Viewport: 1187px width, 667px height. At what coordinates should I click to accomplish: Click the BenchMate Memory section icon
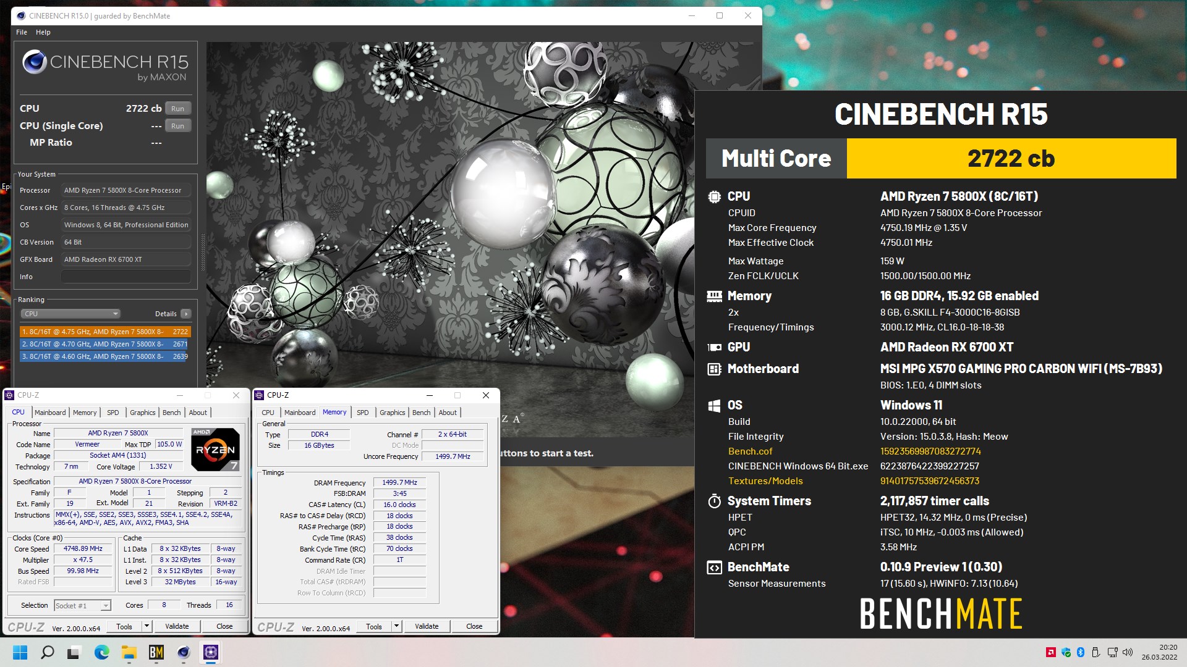pyautogui.click(x=714, y=296)
